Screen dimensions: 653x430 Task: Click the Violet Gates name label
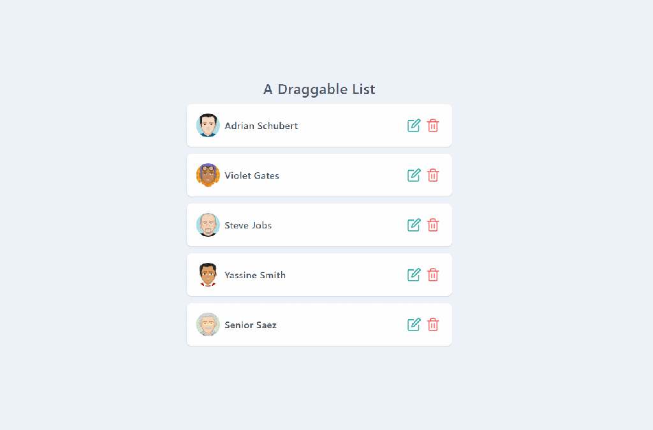pyautogui.click(x=252, y=175)
